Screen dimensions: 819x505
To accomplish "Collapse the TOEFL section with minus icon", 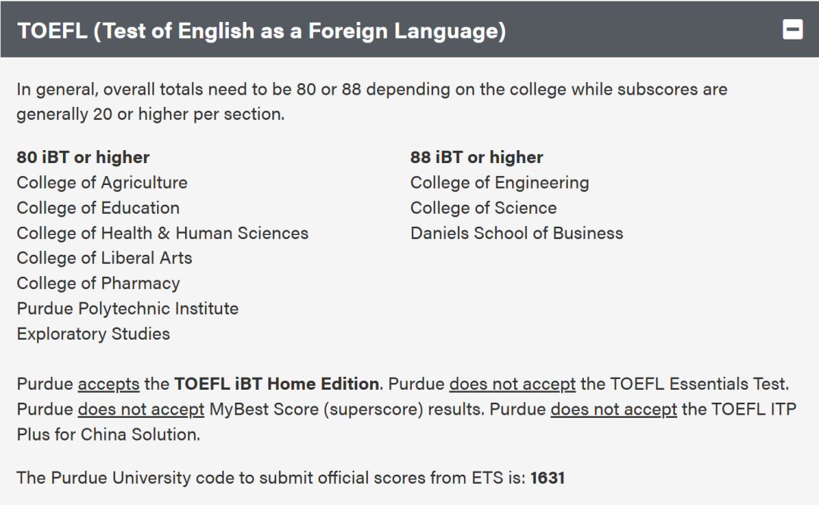I will click(x=792, y=30).
